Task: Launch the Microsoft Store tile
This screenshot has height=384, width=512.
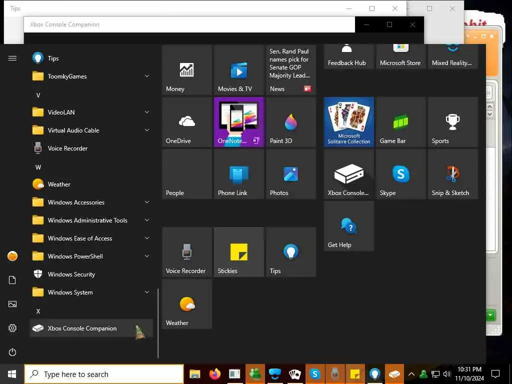Action: pyautogui.click(x=400, y=56)
